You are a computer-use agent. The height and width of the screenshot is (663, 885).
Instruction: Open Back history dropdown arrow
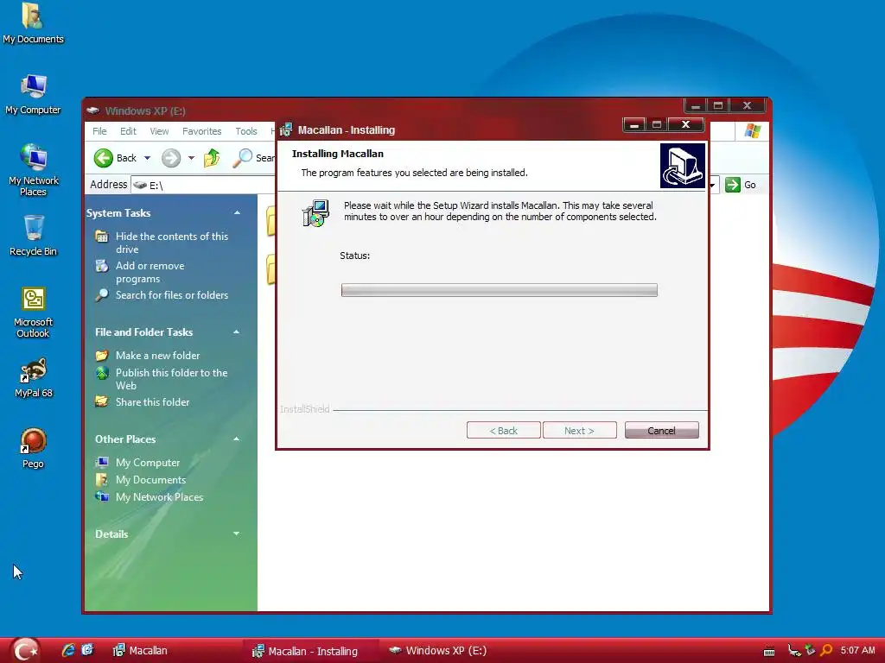pyautogui.click(x=147, y=158)
